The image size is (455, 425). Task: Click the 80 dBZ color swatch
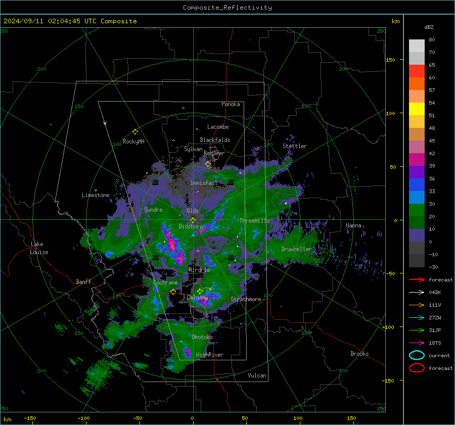click(x=417, y=46)
